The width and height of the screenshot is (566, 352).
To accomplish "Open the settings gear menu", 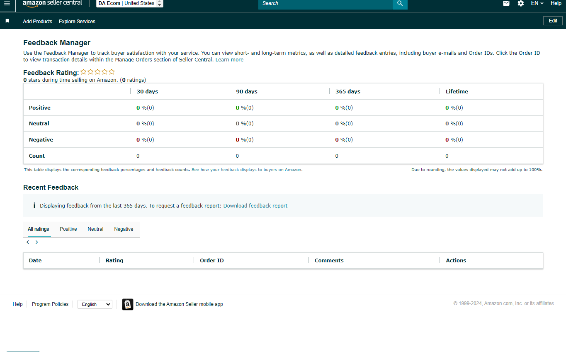I will pyautogui.click(x=521, y=3).
